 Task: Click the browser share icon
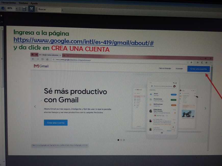tap(206, 63)
